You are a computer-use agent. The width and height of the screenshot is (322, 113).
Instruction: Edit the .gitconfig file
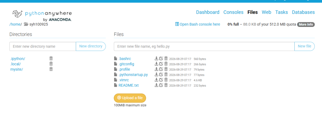[x=161, y=64]
